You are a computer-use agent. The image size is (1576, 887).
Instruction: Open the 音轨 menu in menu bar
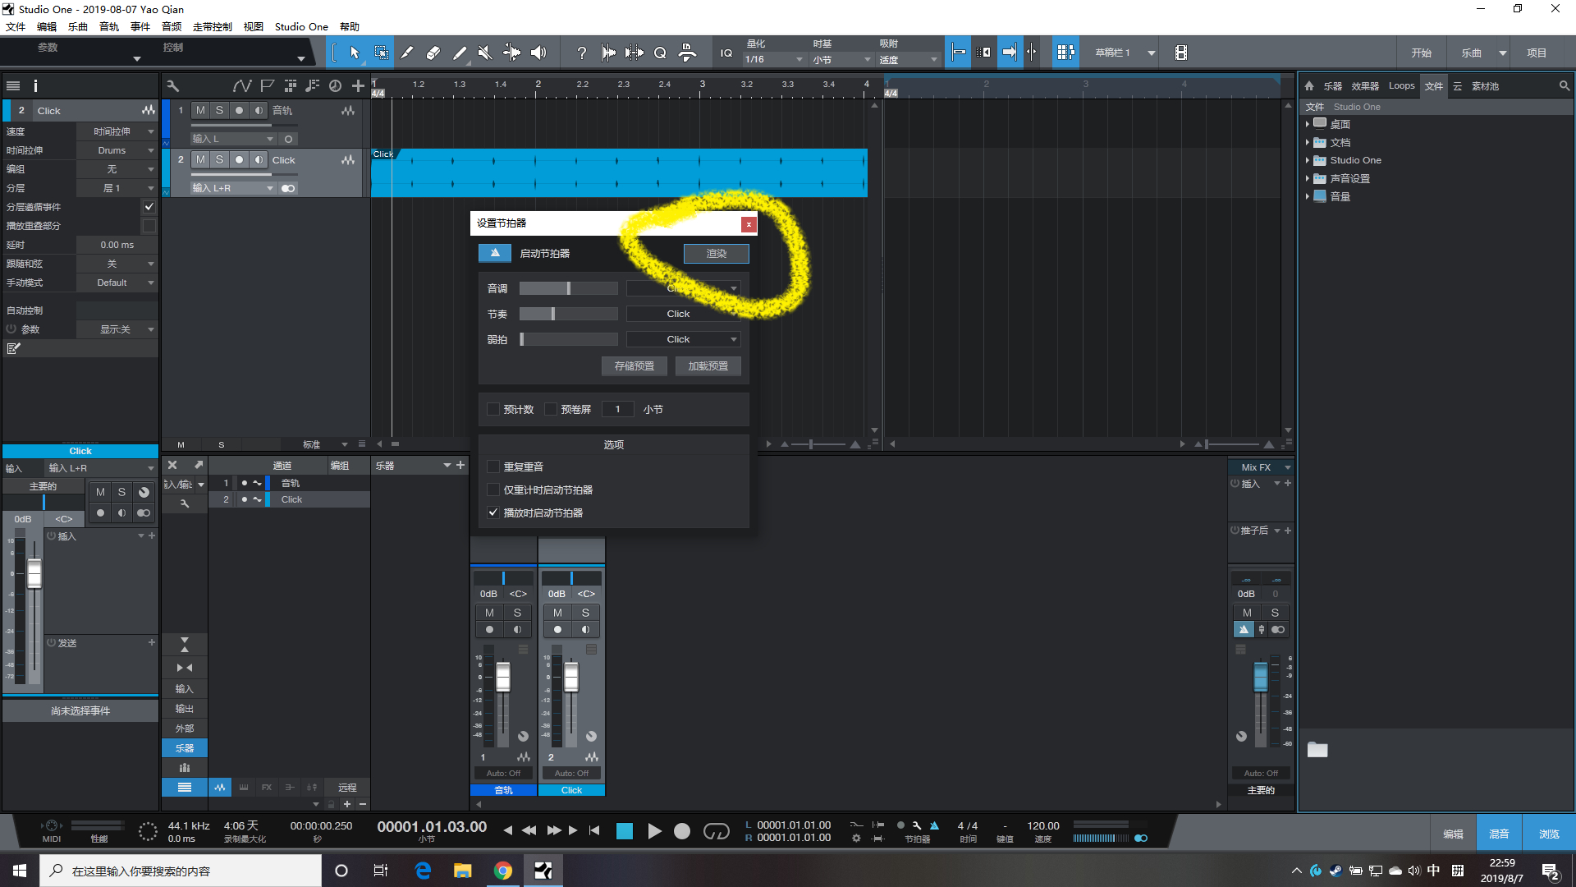[109, 26]
